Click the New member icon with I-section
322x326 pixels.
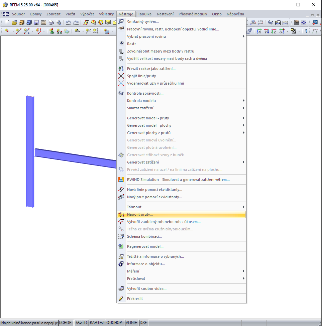27,31
